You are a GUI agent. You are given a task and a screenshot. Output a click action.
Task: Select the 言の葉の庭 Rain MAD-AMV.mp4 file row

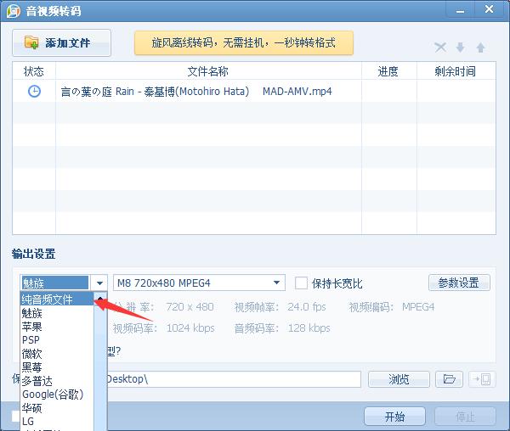(254, 91)
